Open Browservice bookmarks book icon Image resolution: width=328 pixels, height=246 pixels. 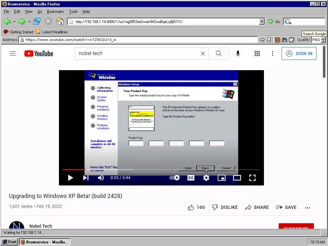tap(277, 40)
